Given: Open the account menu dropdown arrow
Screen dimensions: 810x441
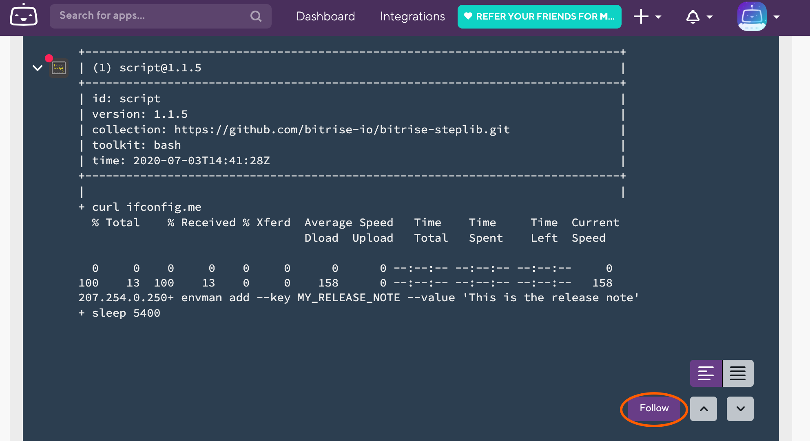Looking at the screenshot, I should (777, 17).
